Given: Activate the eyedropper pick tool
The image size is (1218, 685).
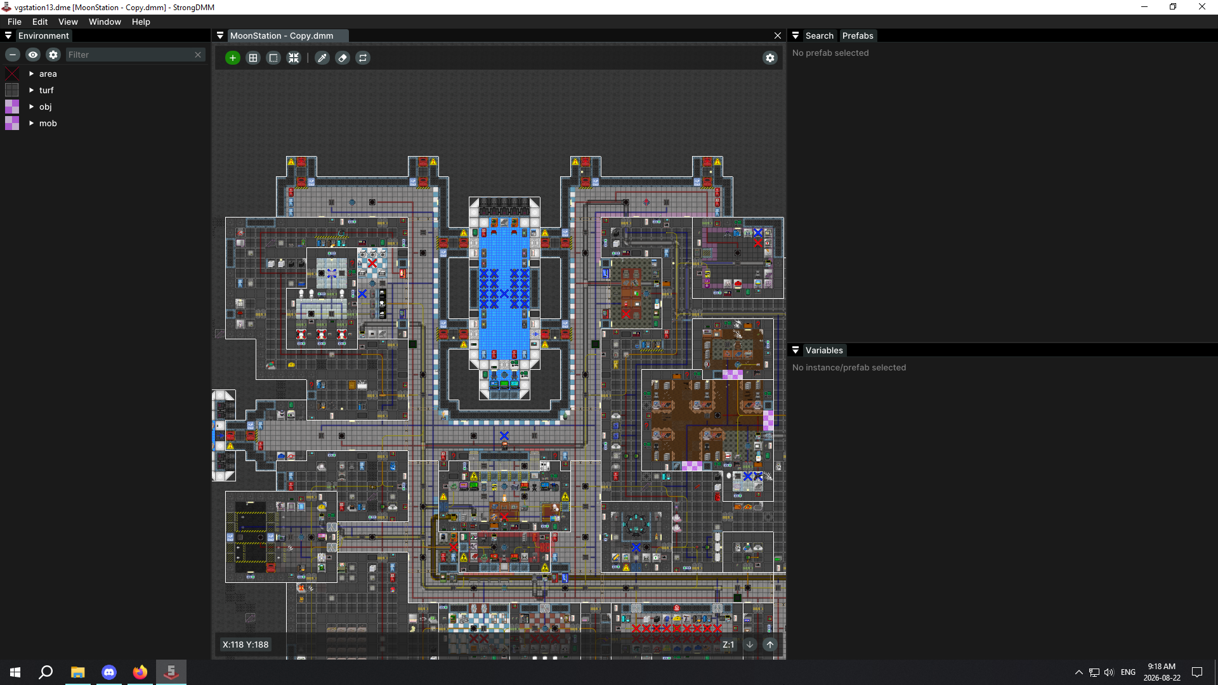Looking at the screenshot, I should pyautogui.click(x=322, y=58).
